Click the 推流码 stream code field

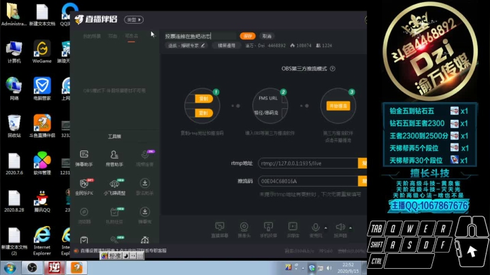click(x=308, y=181)
